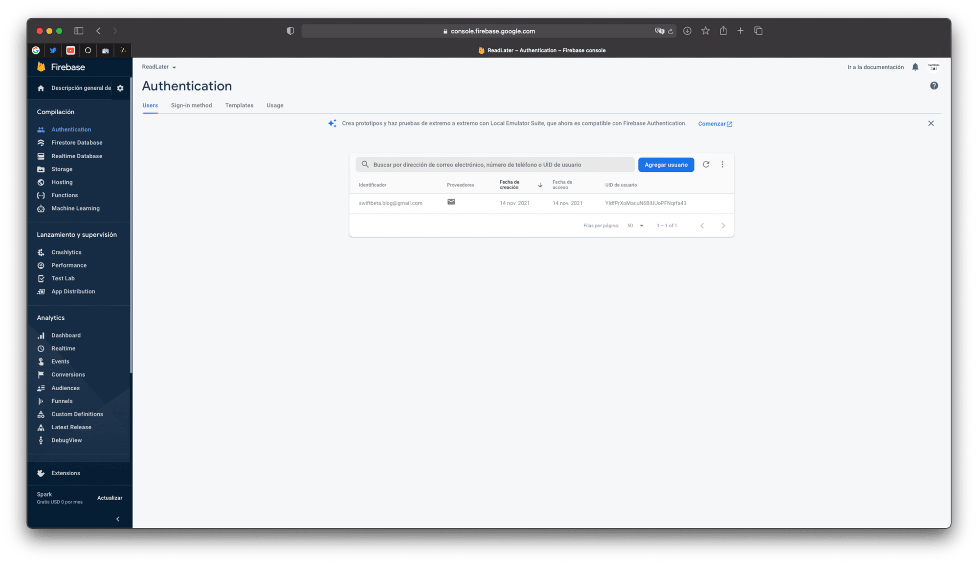The width and height of the screenshot is (978, 564).
Task: Click the Realtime Database sidebar icon
Action: coord(42,156)
